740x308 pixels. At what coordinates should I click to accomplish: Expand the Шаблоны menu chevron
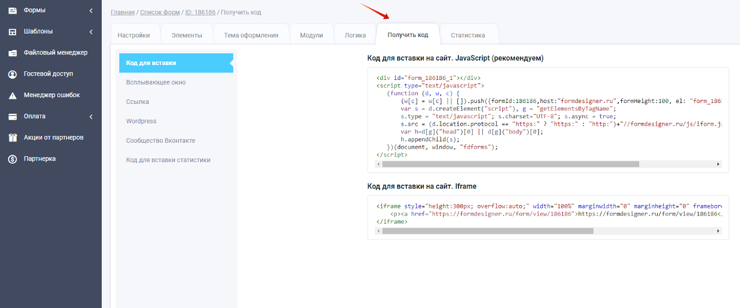[x=91, y=31]
